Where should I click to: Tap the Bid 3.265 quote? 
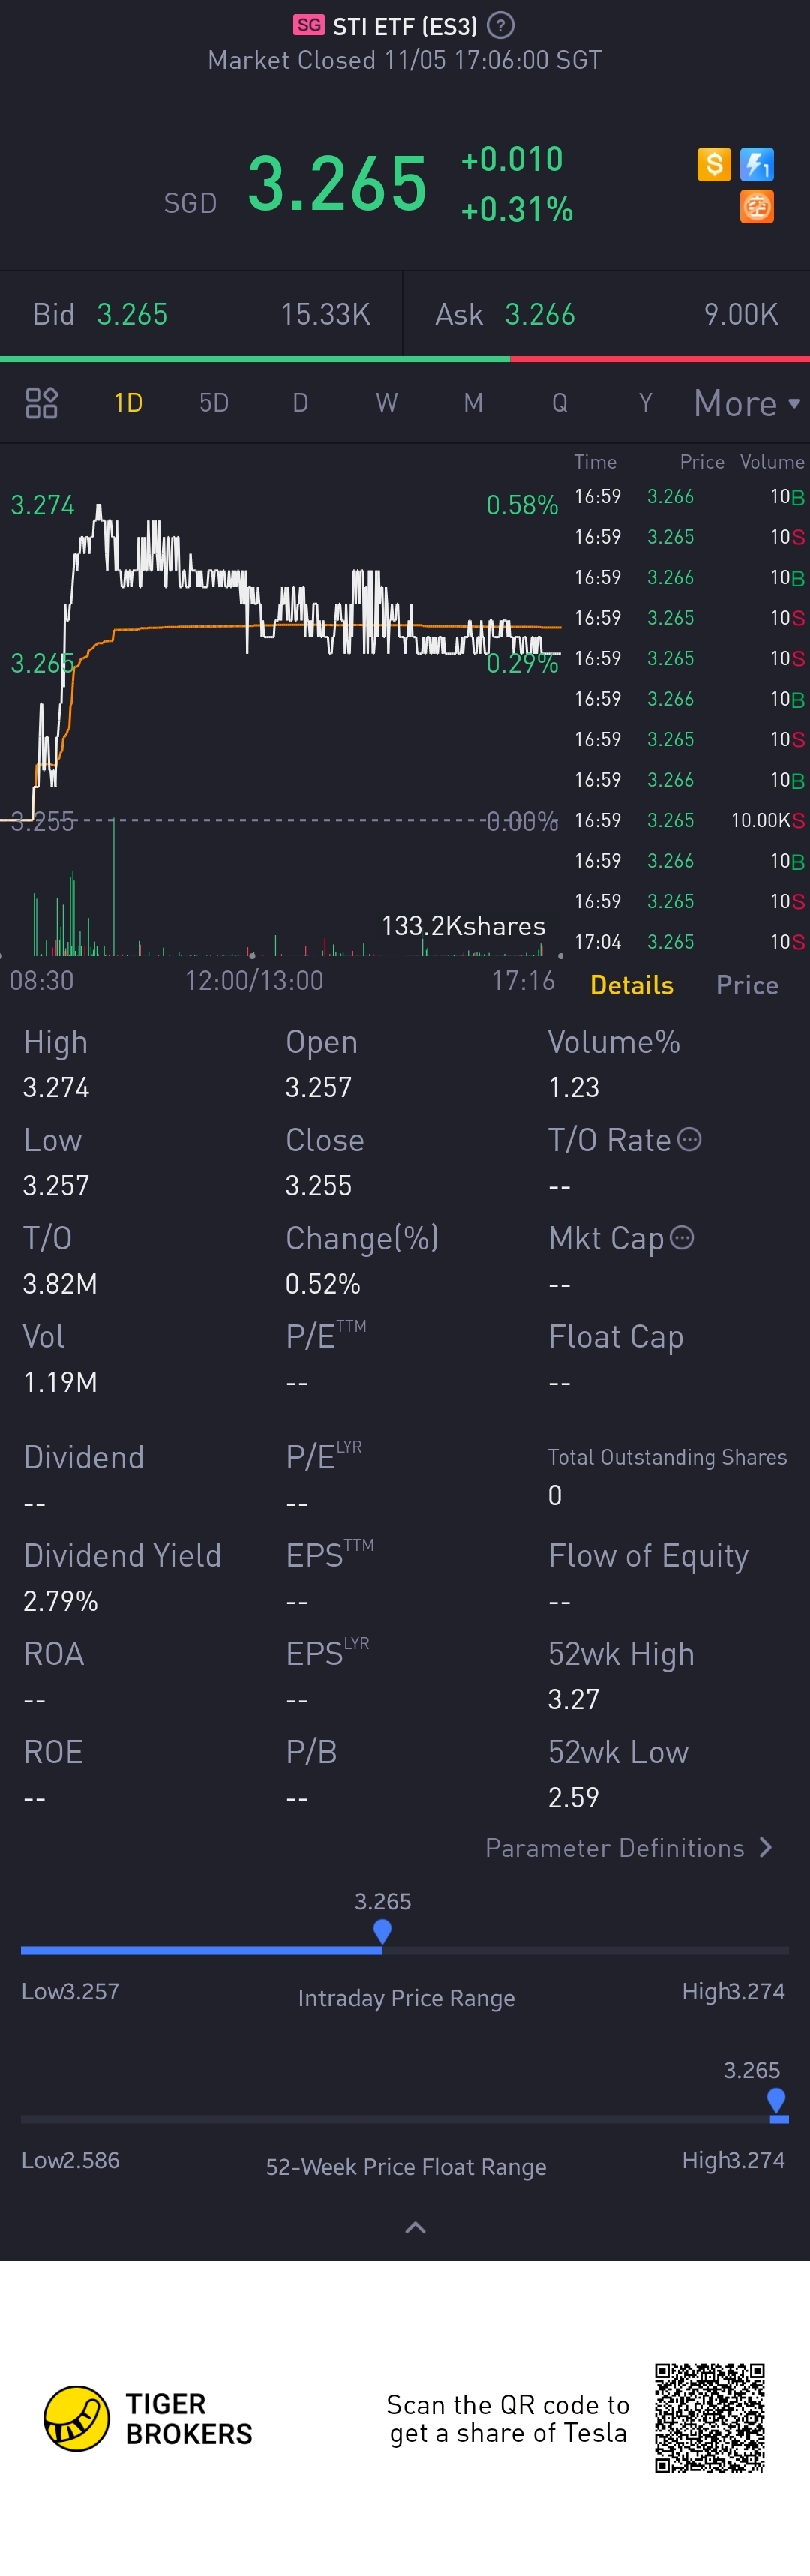(x=132, y=315)
